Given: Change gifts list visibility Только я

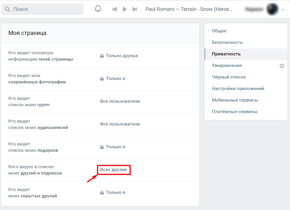Looking at the screenshot, I should [115, 147].
